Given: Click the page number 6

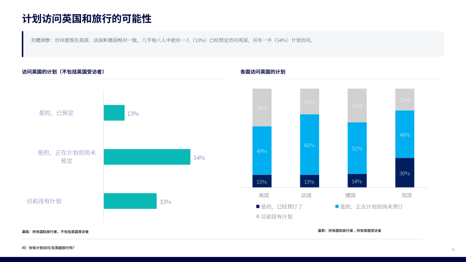Looking at the screenshot, I should pos(453,249).
